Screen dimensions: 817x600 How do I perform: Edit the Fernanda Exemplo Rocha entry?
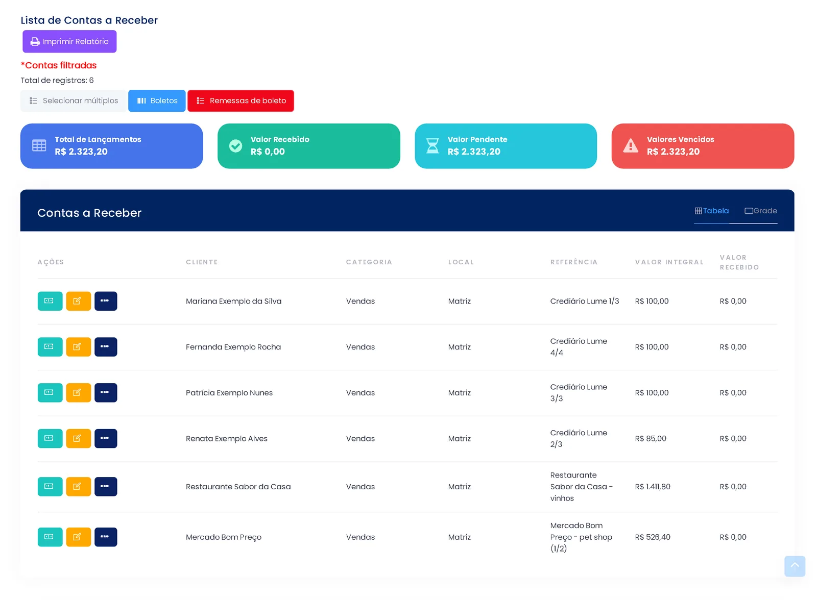coord(79,347)
